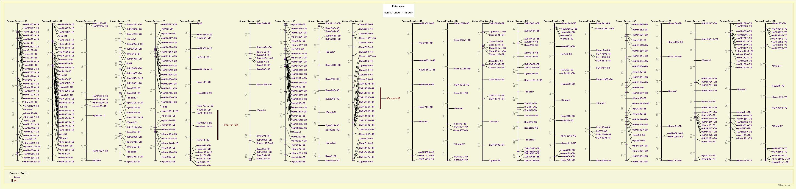Select the Xbarc316-3D marker
This screenshot has height=189, width=796.
(x=332, y=65)
